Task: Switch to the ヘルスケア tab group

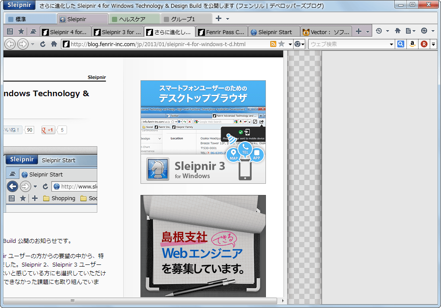Action: coord(134,19)
